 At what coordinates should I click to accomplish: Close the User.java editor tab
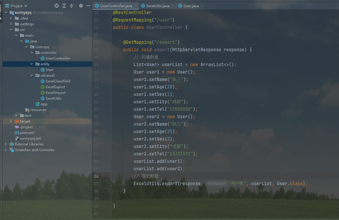tap(202, 6)
